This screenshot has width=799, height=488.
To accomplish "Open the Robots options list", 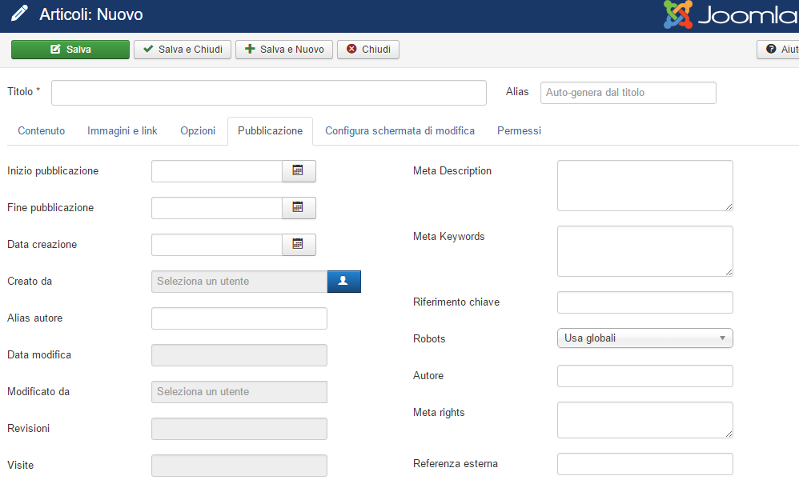I will click(723, 338).
